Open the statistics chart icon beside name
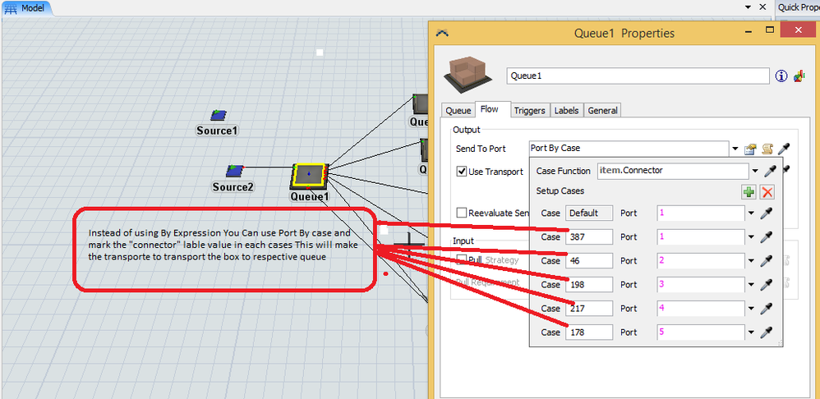The image size is (820, 399). [799, 76]
